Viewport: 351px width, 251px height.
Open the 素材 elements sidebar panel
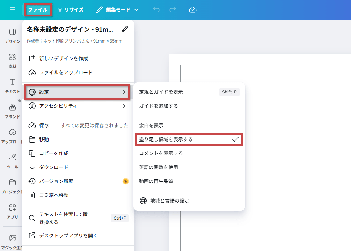13,61
